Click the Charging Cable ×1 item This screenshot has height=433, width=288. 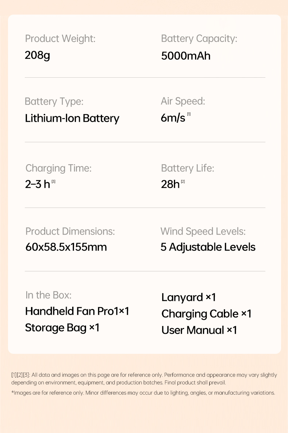206,314
